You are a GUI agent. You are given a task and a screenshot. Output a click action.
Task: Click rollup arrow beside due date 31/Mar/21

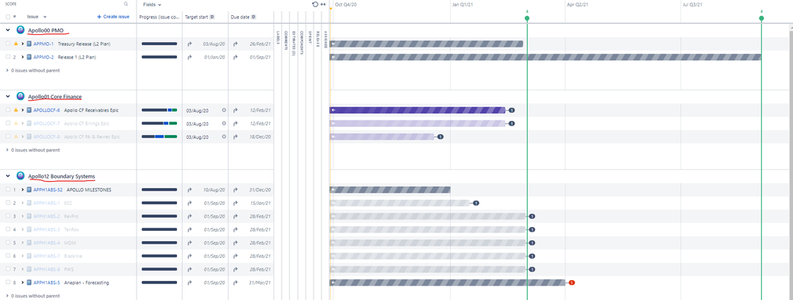236,283
